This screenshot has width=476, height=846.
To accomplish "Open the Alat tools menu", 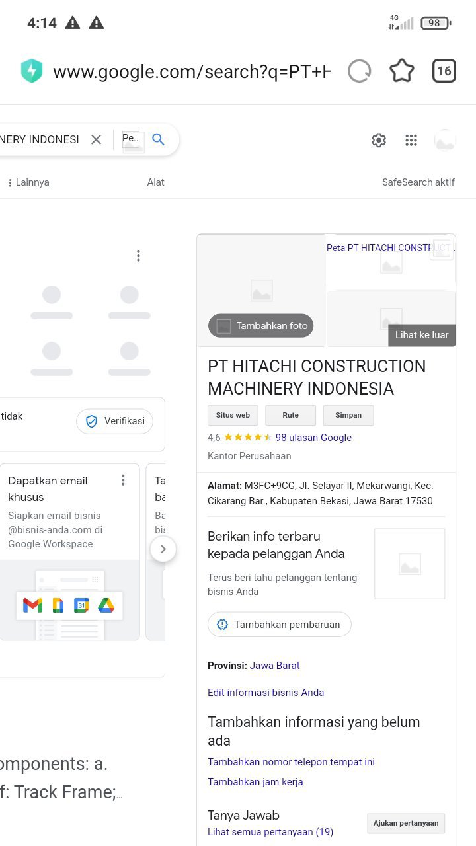I will 156,182.
